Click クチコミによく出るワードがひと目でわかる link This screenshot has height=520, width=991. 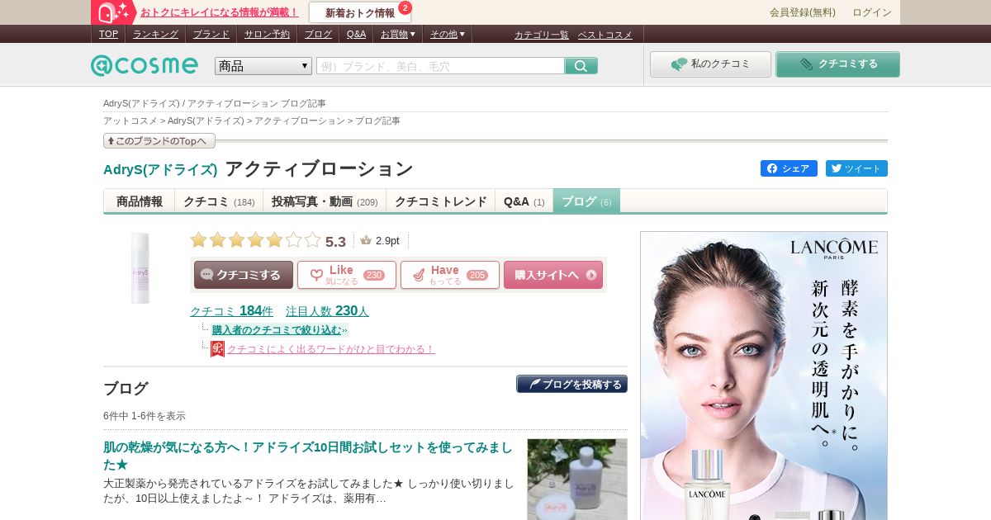pyautogui.click(x=331, y=349)
